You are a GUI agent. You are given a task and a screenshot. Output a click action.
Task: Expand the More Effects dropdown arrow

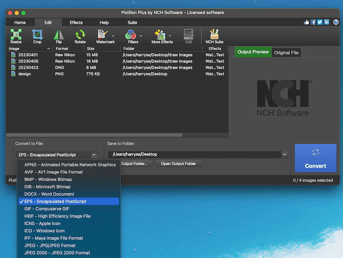170,36
